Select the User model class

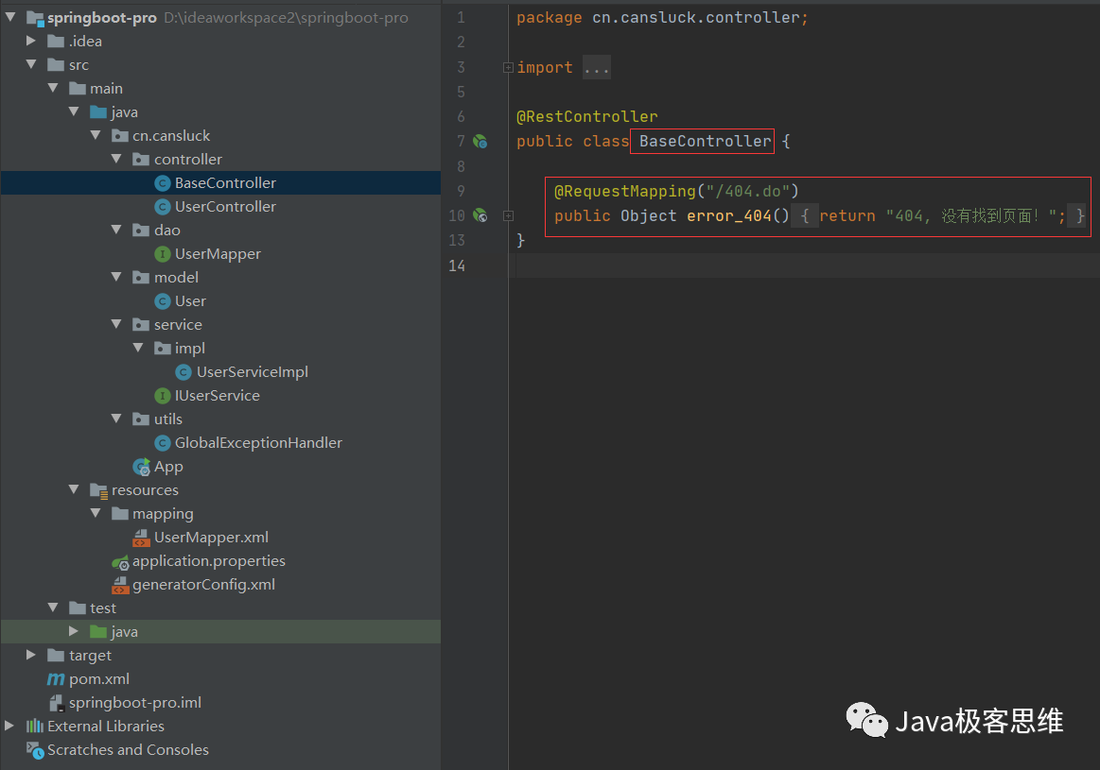coord(190,301)
